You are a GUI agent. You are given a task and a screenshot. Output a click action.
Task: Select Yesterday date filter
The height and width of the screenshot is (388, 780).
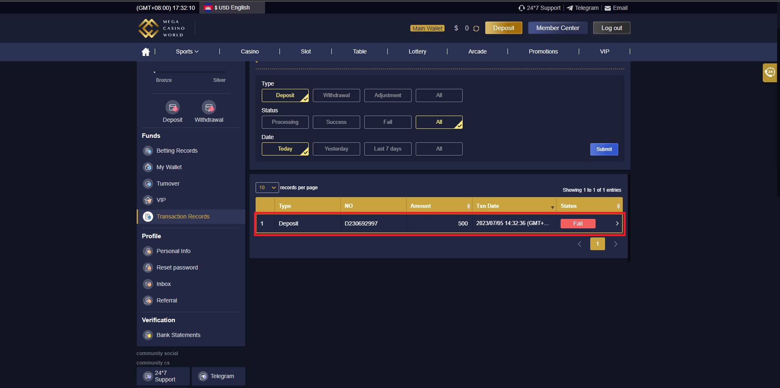tap(336, 149)
